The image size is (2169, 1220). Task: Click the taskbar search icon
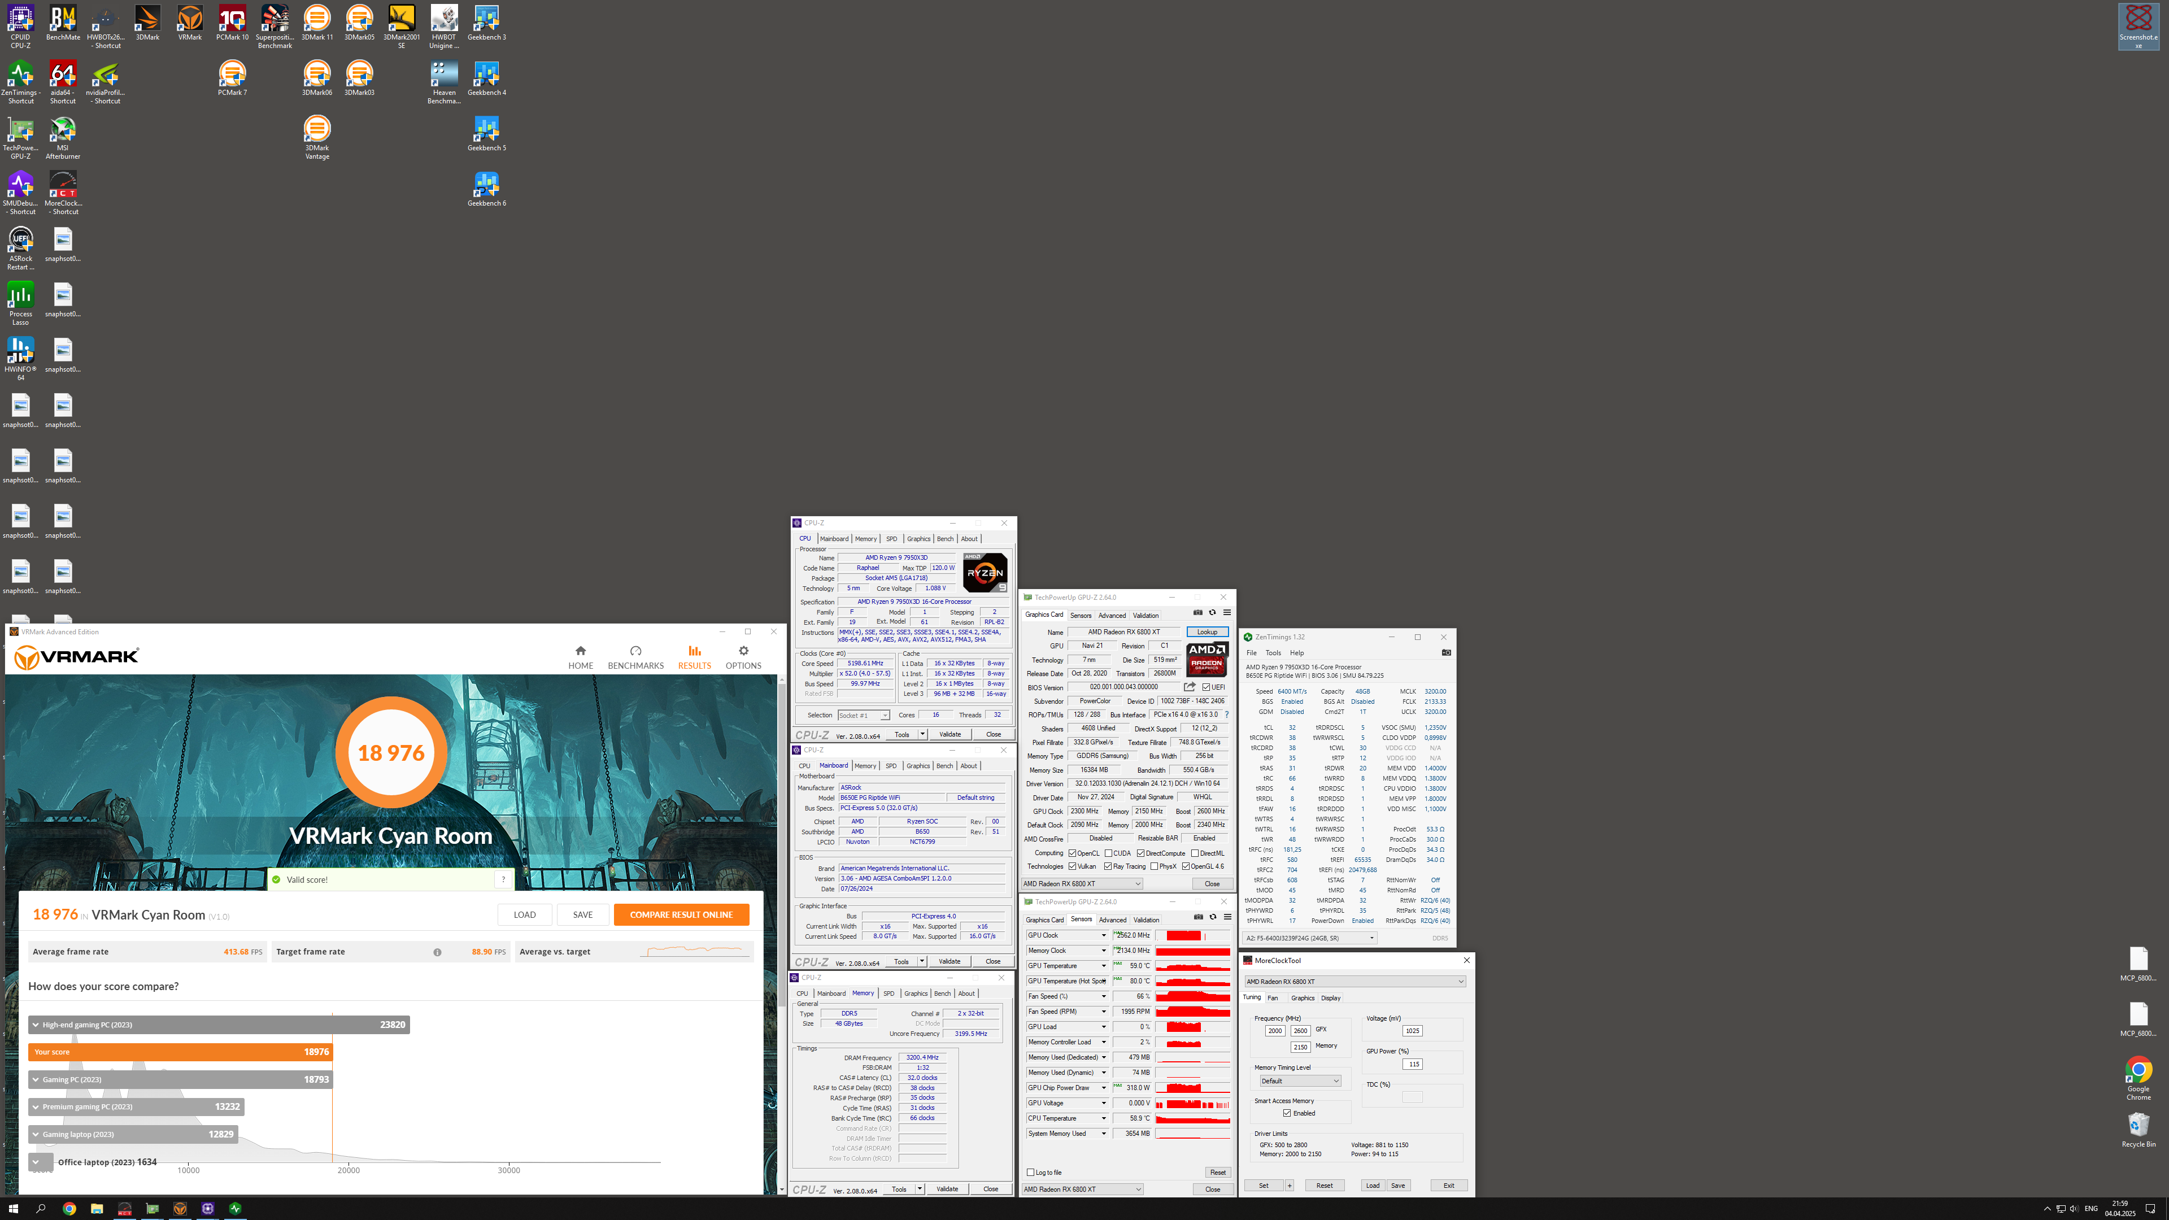(41, 1208)
